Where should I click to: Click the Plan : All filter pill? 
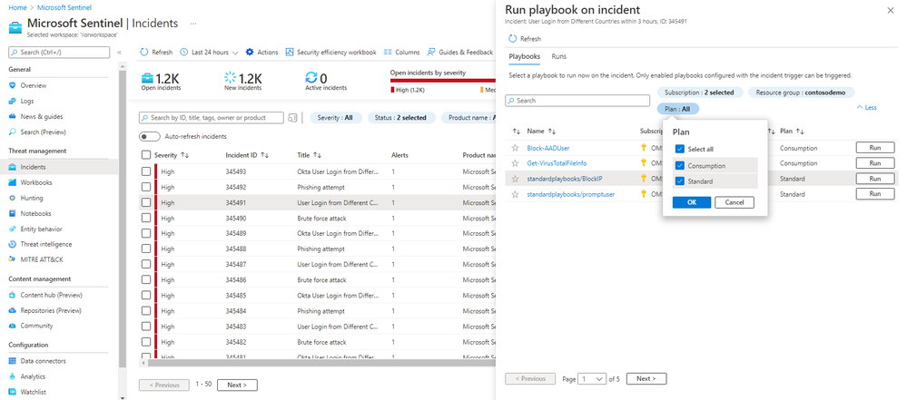click(677, 109)
